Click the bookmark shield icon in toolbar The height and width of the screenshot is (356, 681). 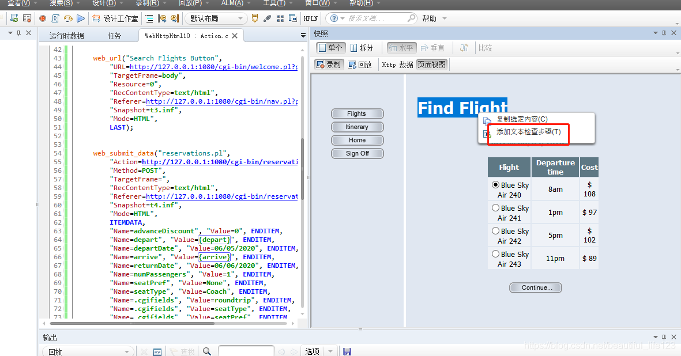tap(255, 18)
